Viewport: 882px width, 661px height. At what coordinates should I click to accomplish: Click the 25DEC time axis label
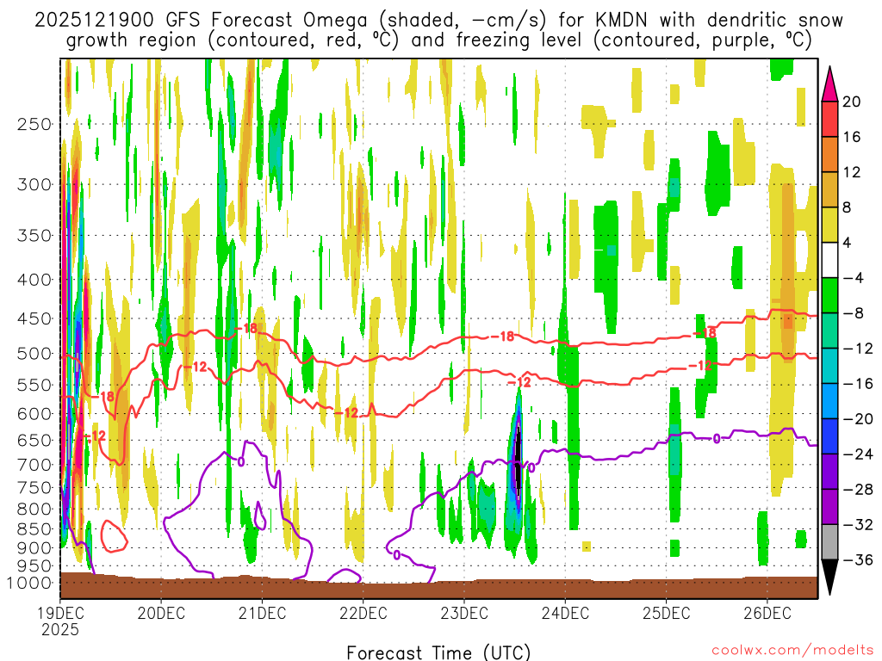[666, 613]
